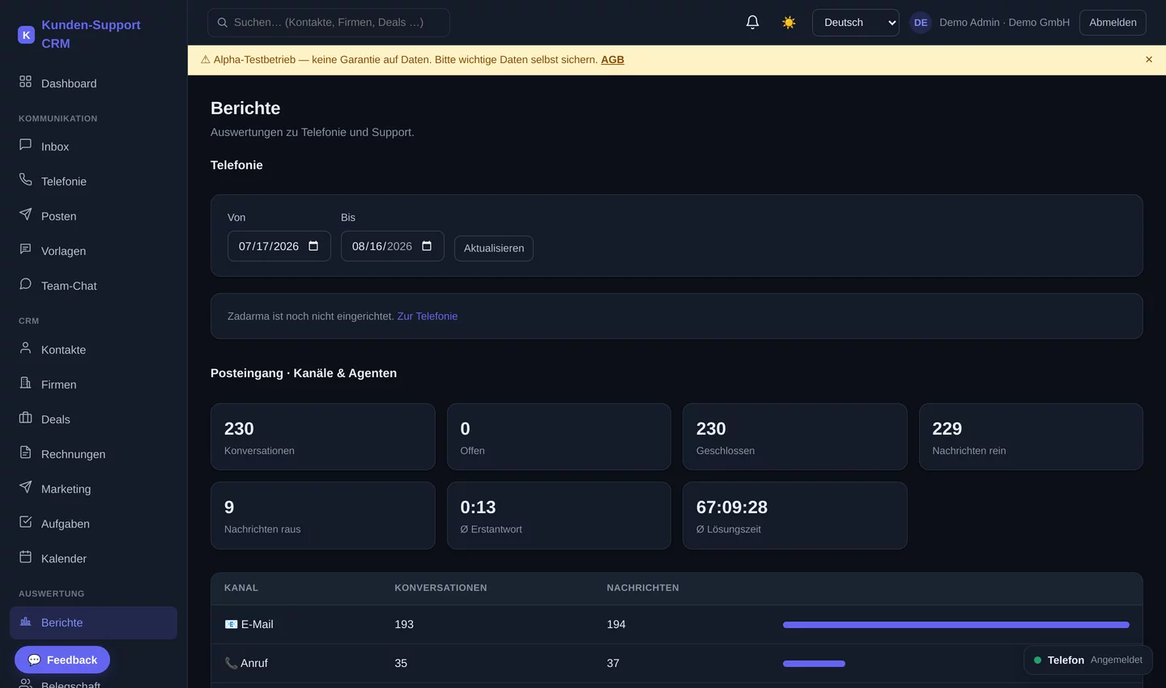The image size is (1166, 688).
Task: Click the Rechnungen document icon
Action: pos(26,452)
